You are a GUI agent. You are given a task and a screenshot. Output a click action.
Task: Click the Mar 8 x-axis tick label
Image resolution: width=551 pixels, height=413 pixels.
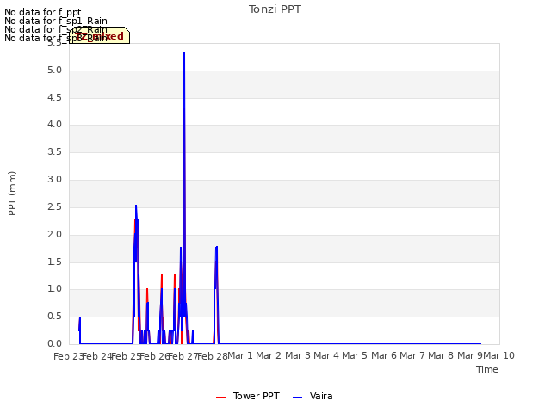[441, 355]
